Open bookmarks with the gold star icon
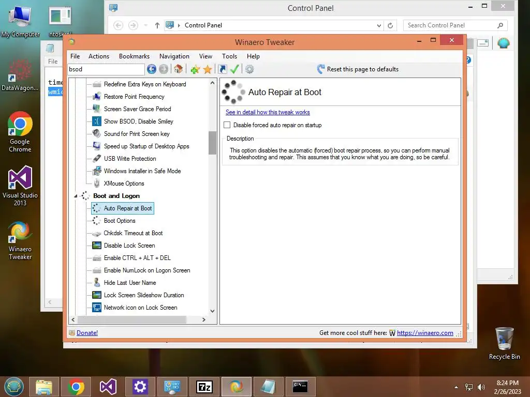This screenshot has height=397, width=530. pyautogui.click(x=208, y=69)
